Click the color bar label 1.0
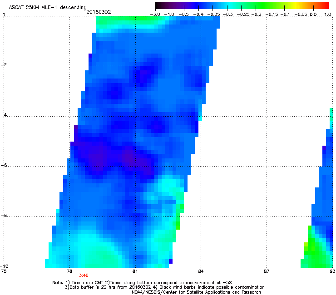The width and height of the screenshot is (336, 295). [x=328, y=15]
